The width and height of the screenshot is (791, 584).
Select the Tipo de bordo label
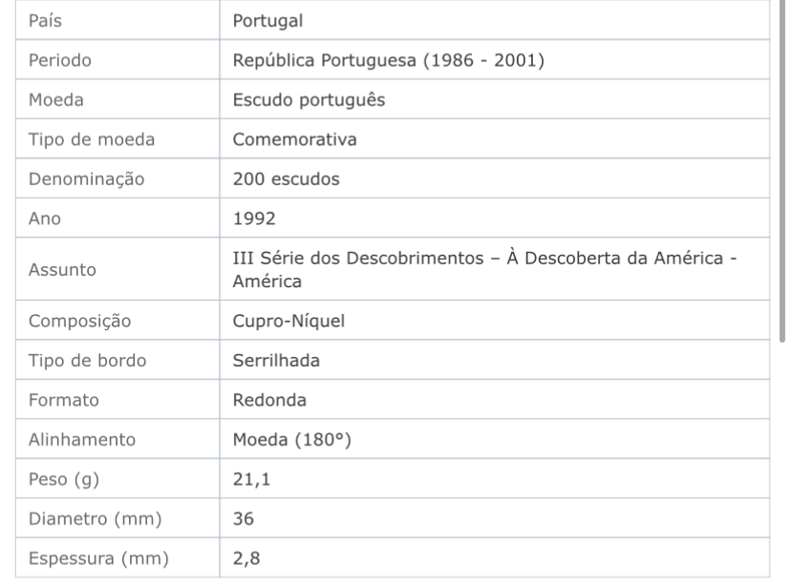87,361
